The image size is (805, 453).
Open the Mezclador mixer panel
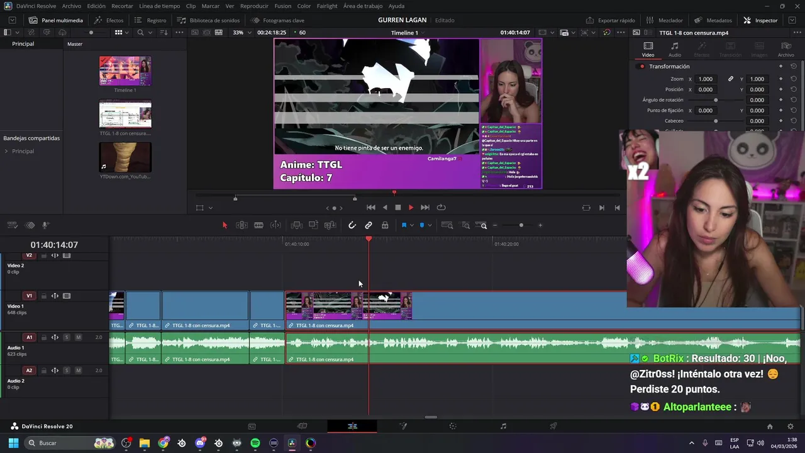pos(665,20)
